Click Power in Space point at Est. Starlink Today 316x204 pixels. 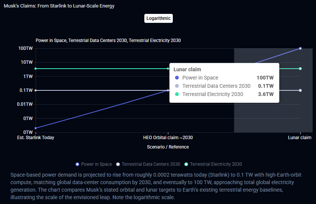(36, 128)
